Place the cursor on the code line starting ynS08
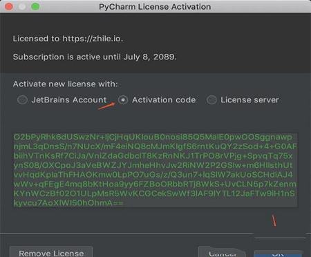 [x=153, y=165]
